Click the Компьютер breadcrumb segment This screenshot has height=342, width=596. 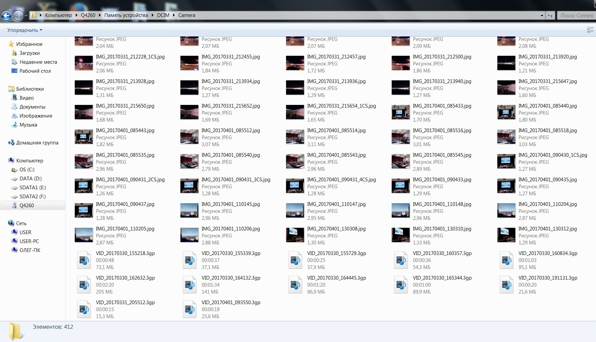[58, 15]
